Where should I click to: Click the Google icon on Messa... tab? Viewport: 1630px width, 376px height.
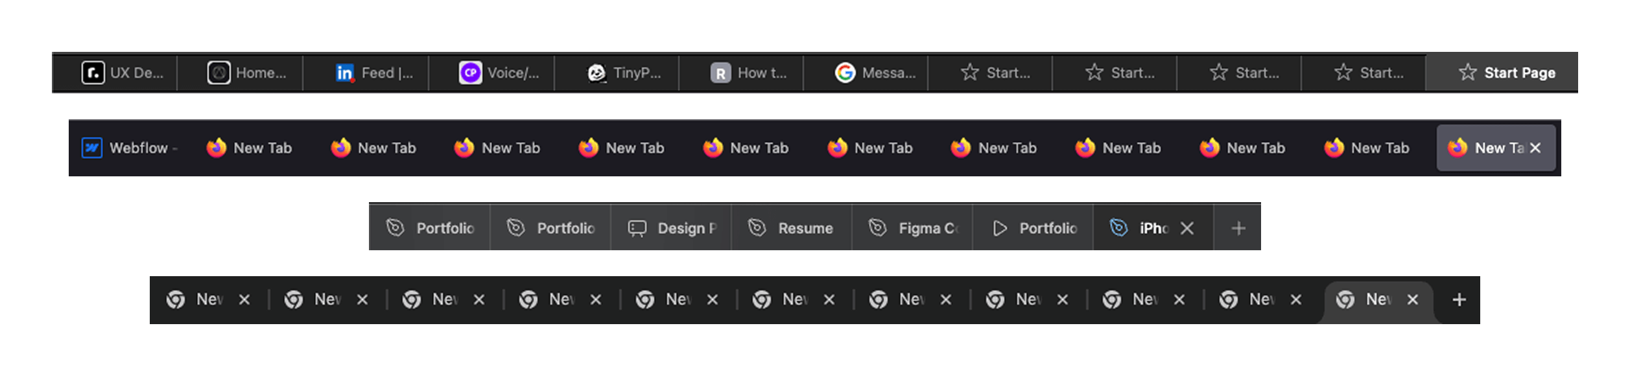[845, 73]
